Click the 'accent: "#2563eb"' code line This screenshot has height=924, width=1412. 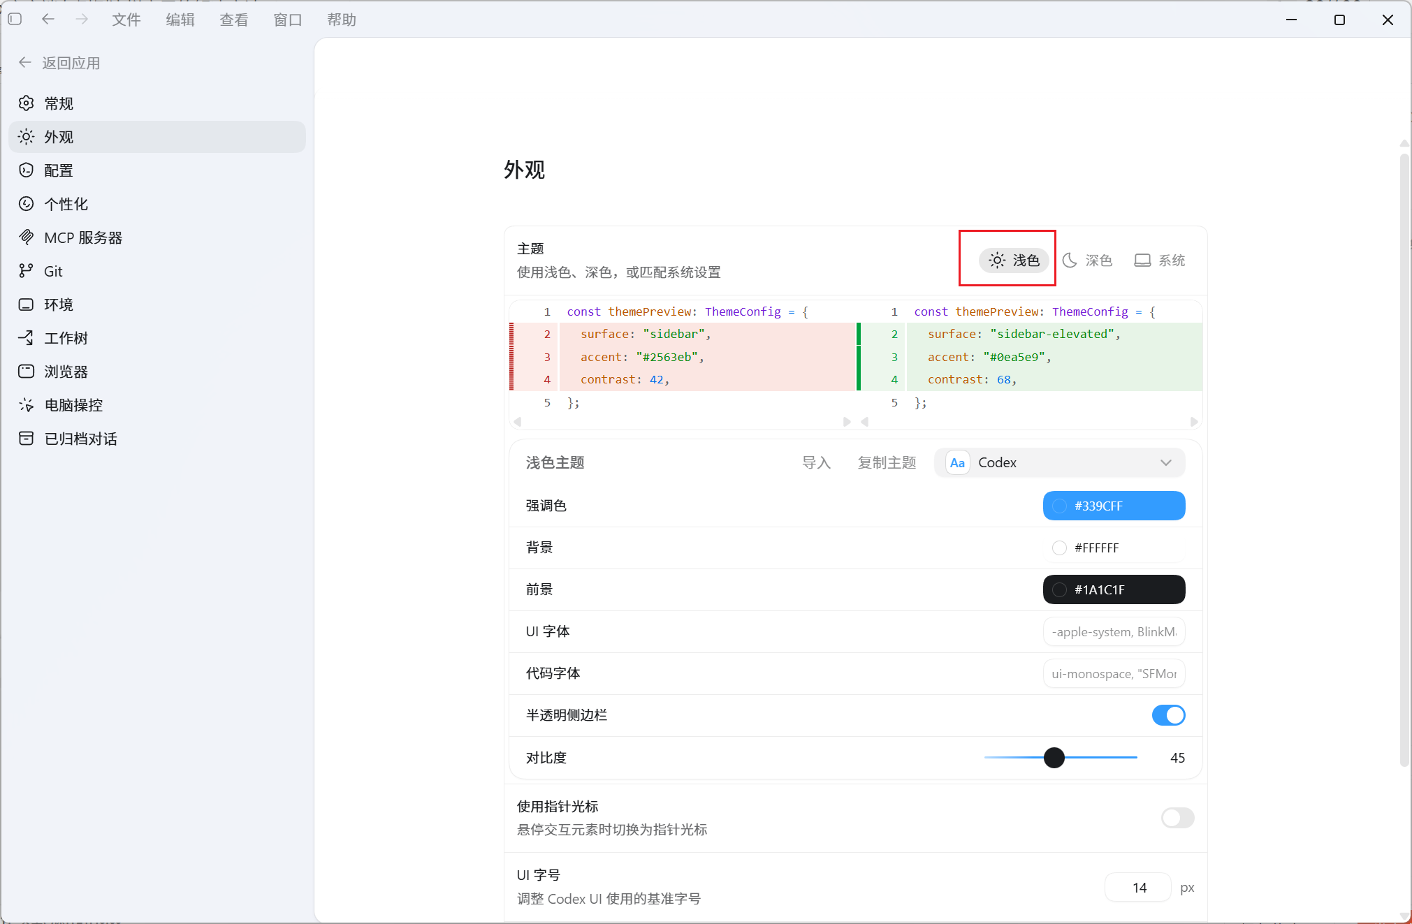coord(642,357)
